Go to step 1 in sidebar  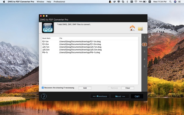[x=144, y=37]
